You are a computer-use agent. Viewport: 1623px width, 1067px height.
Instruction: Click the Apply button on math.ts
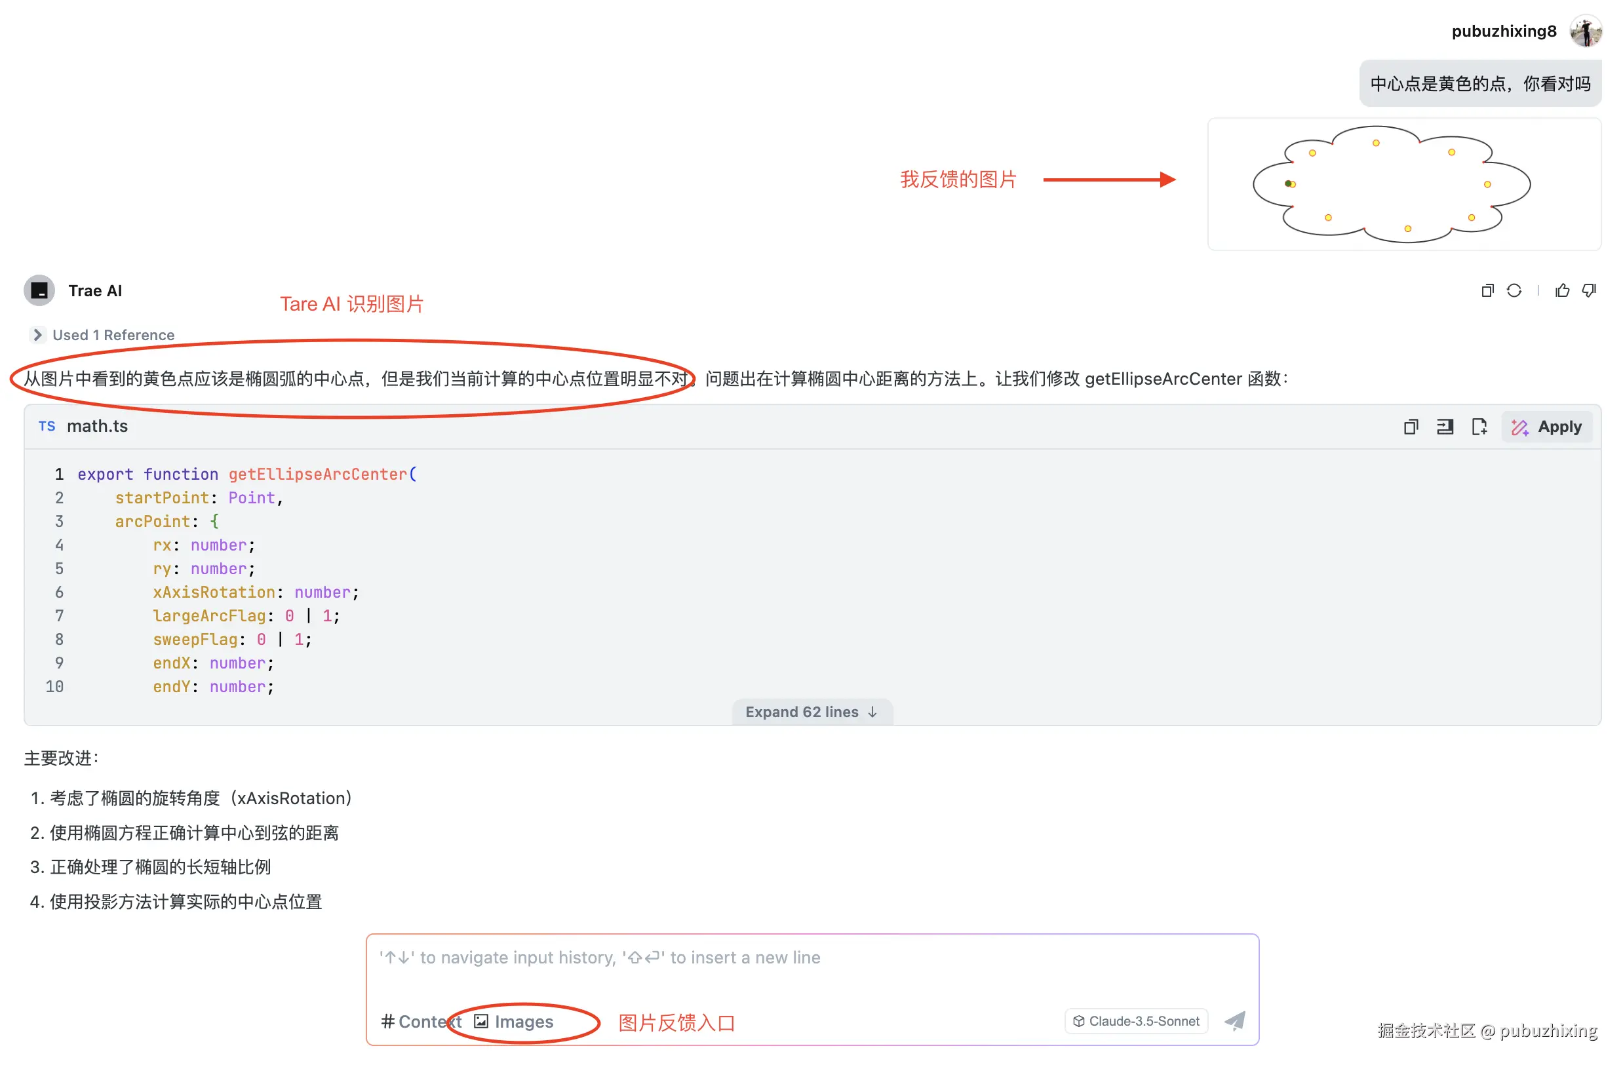(x=1546, y=427)
